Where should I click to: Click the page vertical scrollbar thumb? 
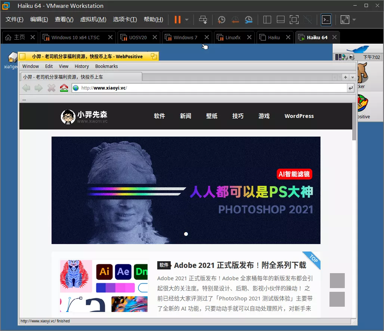point(354,122)
